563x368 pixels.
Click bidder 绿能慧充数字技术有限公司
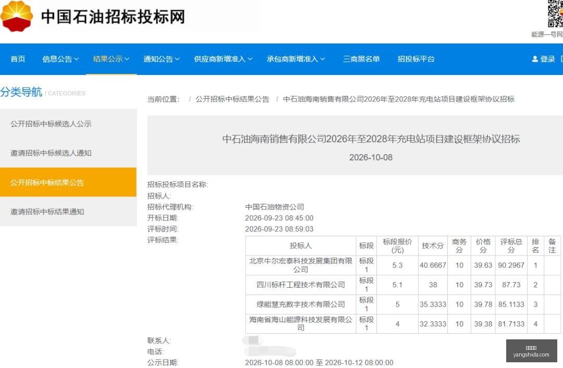(301, 304)
